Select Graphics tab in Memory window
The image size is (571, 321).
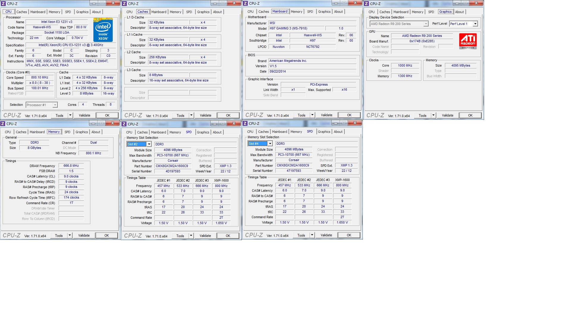[81, 132]
